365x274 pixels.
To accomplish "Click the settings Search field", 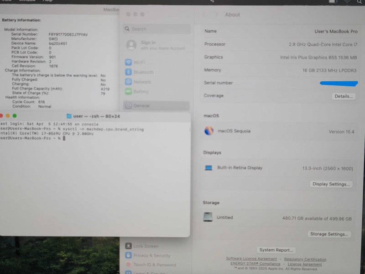I will [x=156, y=29].
